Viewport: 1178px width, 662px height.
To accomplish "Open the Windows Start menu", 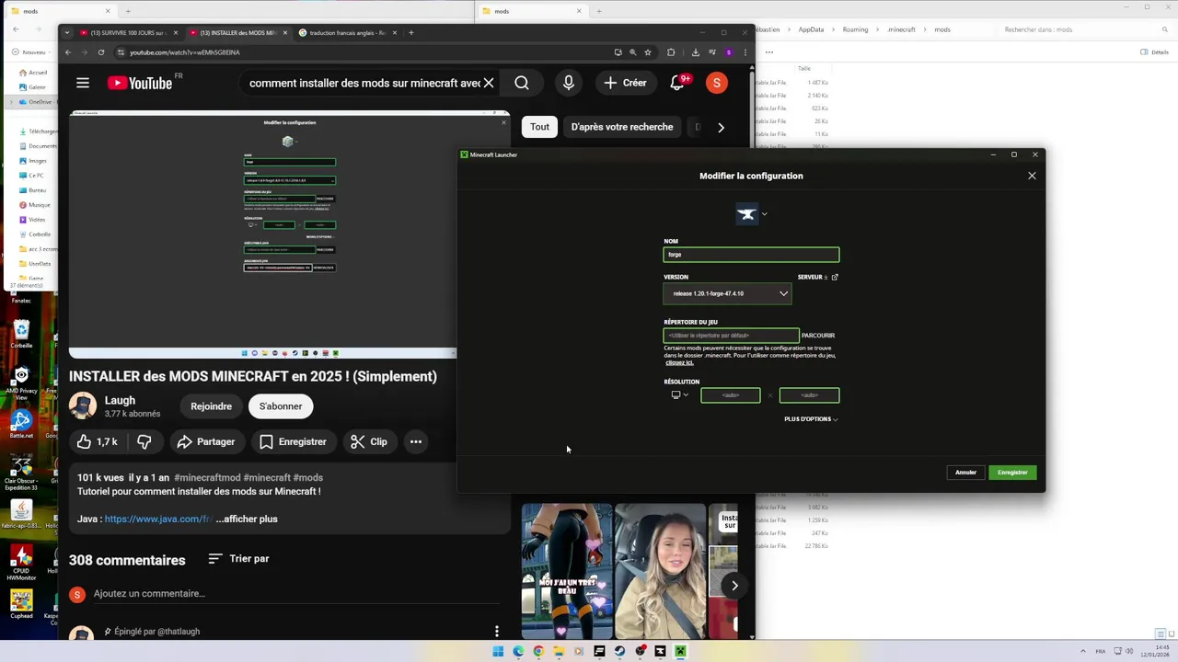I will 498,651.
